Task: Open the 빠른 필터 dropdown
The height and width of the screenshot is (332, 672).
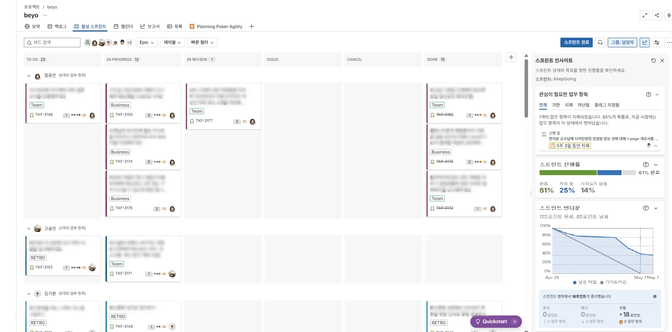Action: point(202,42)
